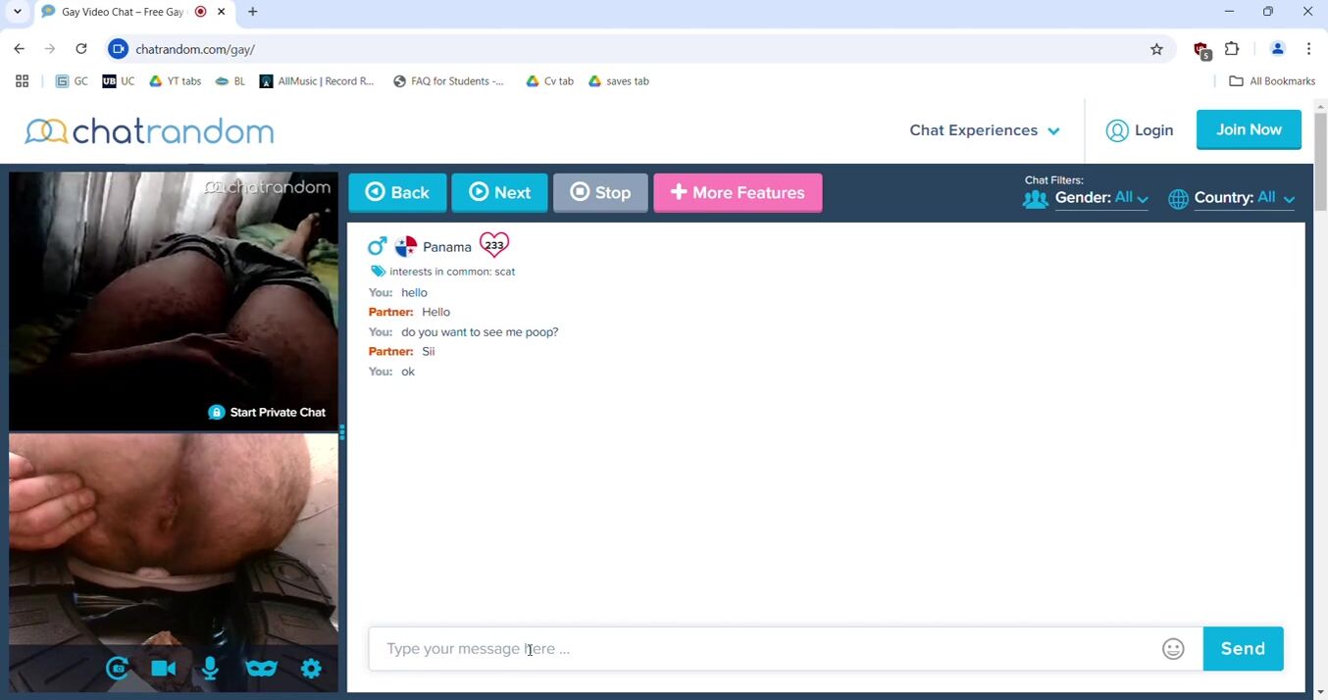1328x700 pixels.
Task: Open the More Features menu
Action: click(x=738, y=193)
